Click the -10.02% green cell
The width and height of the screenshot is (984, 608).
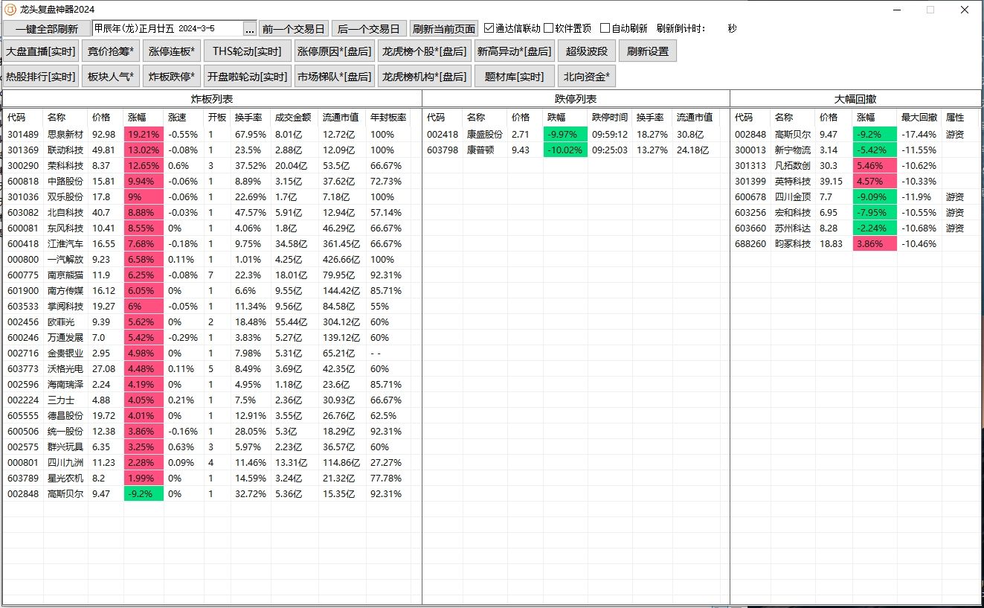click(x=565, y=150)
